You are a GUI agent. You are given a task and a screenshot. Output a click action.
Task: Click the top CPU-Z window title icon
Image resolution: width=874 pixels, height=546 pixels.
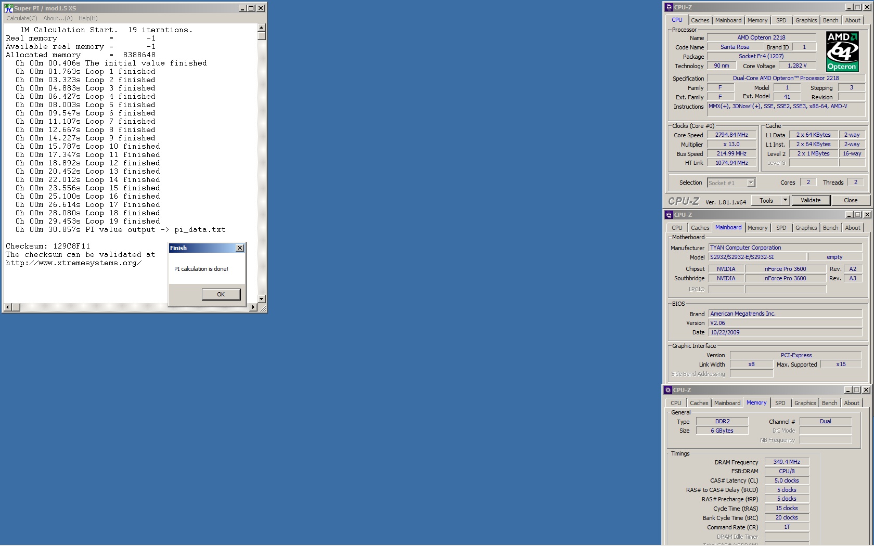point(669,7)
